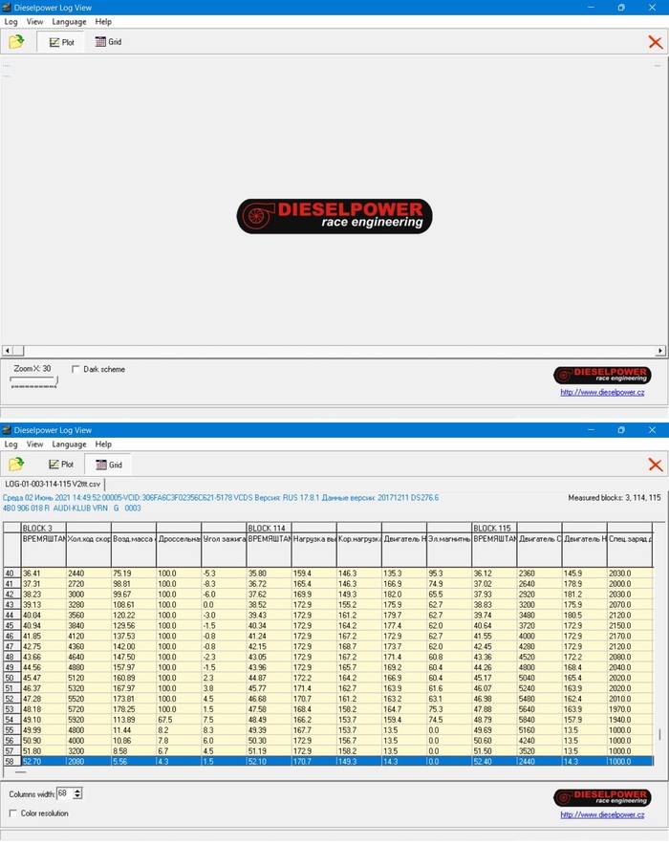
Task: Click cell 147.50 in row 48
Action: tap(134, 657)
